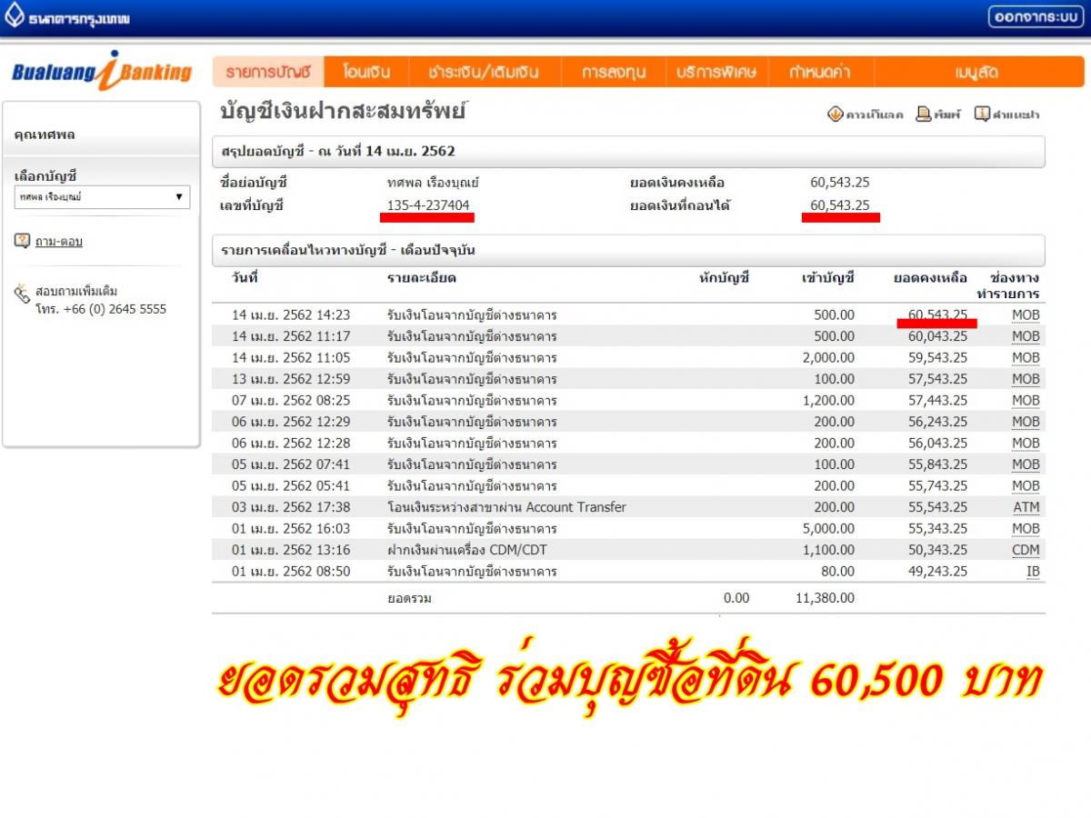
Task: Click the ออกจากระบบ logout button
Action: coord(1036,17)
